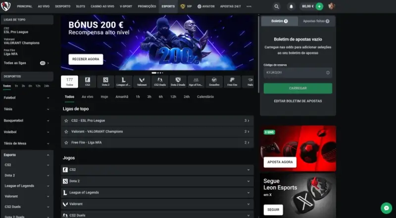Expand the Dota 2 row under Jogos

[248, 181]
